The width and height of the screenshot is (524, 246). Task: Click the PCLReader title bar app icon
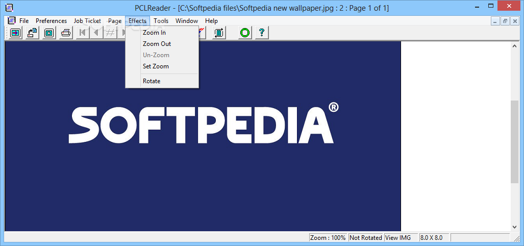pyautogui.click(x=10, y=7)
